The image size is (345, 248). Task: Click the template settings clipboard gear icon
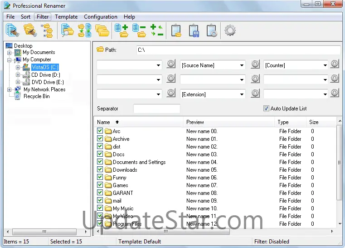[212, 30]
